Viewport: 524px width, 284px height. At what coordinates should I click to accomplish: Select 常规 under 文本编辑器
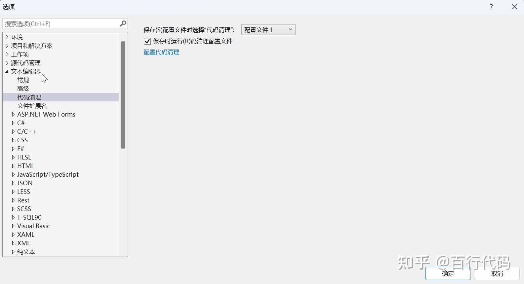23,80
